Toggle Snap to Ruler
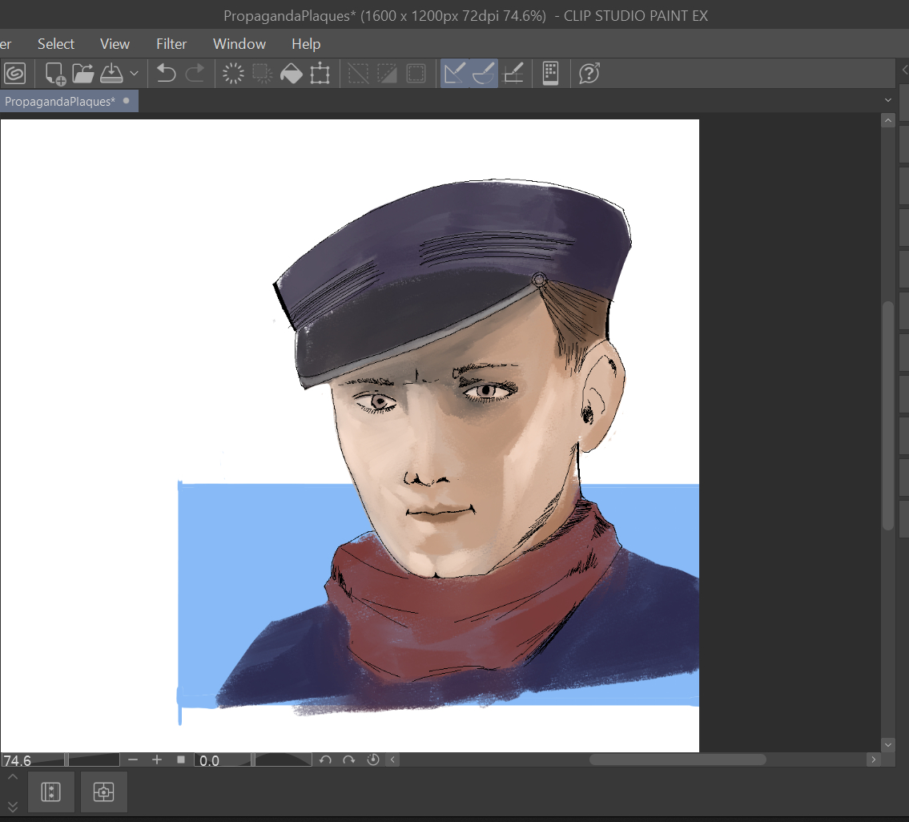The width and height of the screenshot is (909, 822). pos(454,74)
